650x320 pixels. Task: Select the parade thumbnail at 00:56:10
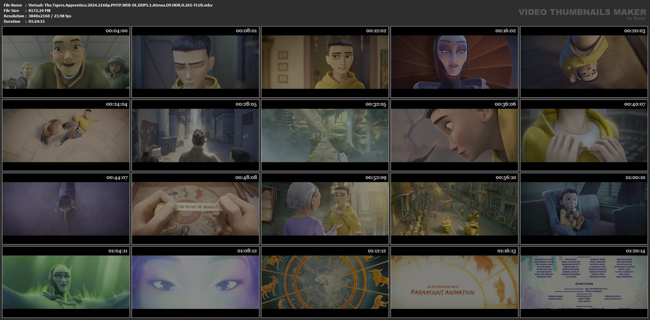454,209
